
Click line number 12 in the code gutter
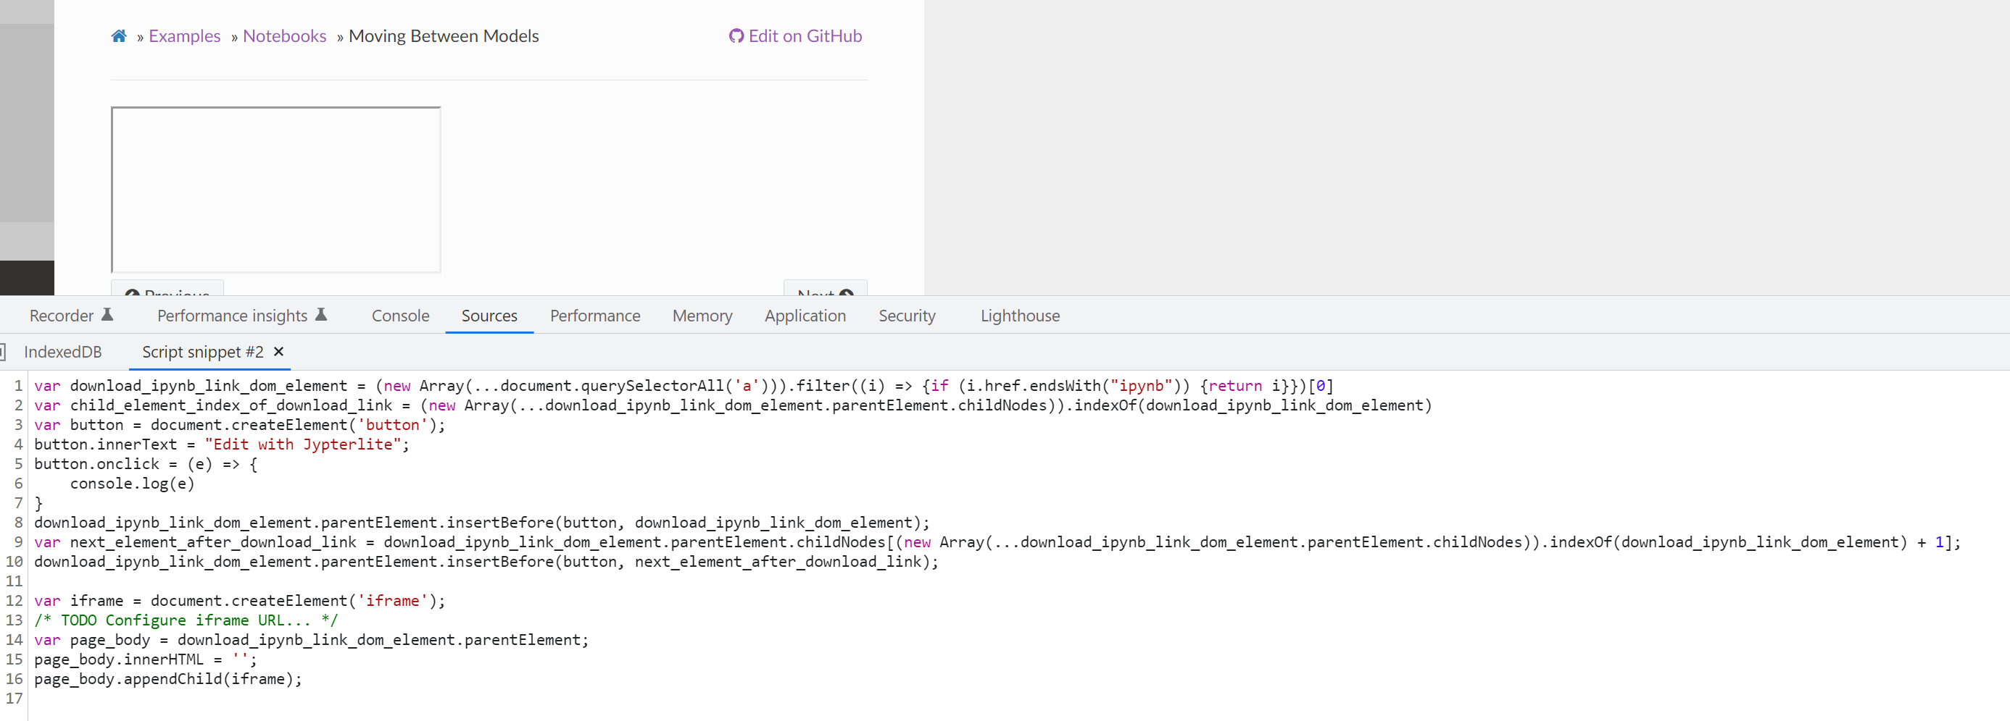[14, 600]
